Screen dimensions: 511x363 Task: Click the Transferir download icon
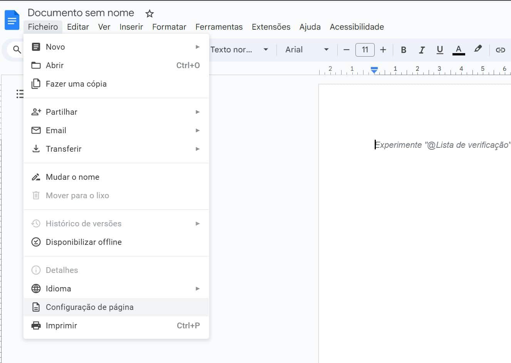36,149
